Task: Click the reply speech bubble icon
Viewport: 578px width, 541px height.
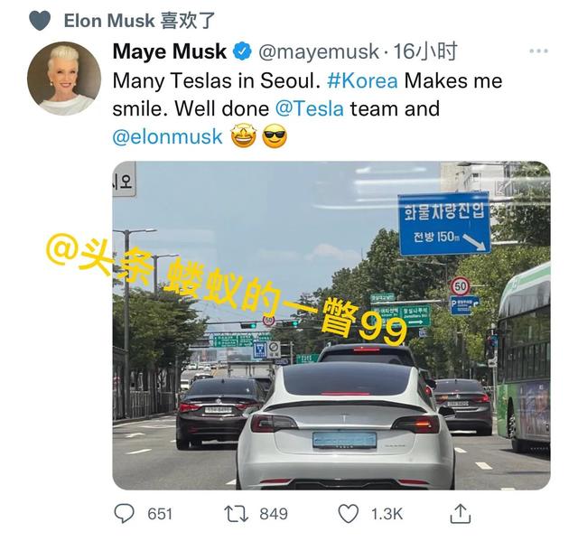Action: 125,513
